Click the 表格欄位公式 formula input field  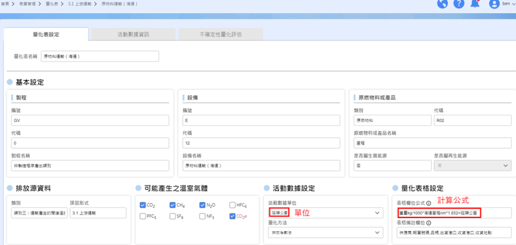pos(454,213)
